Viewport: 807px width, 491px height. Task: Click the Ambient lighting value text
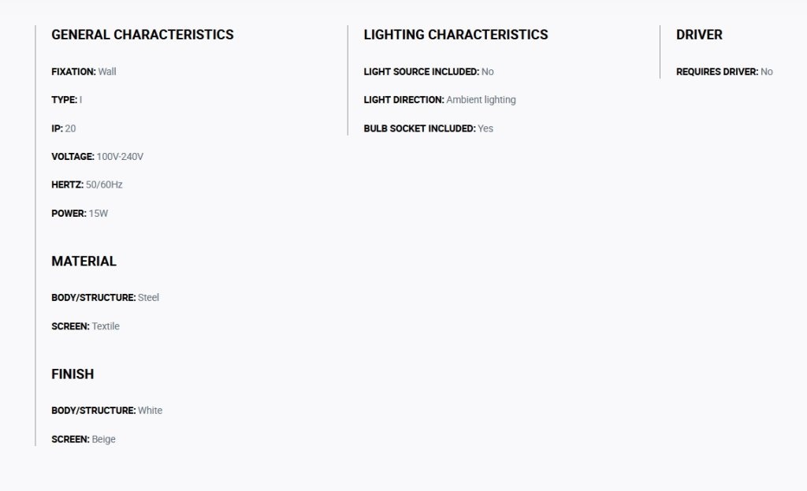click(x=481, y=100)
